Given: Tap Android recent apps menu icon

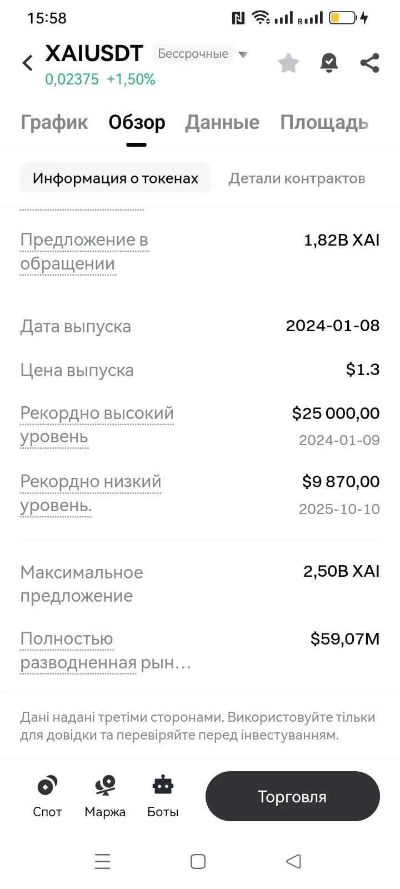Looking at the screenshot, I should click(x=102, y=861).
